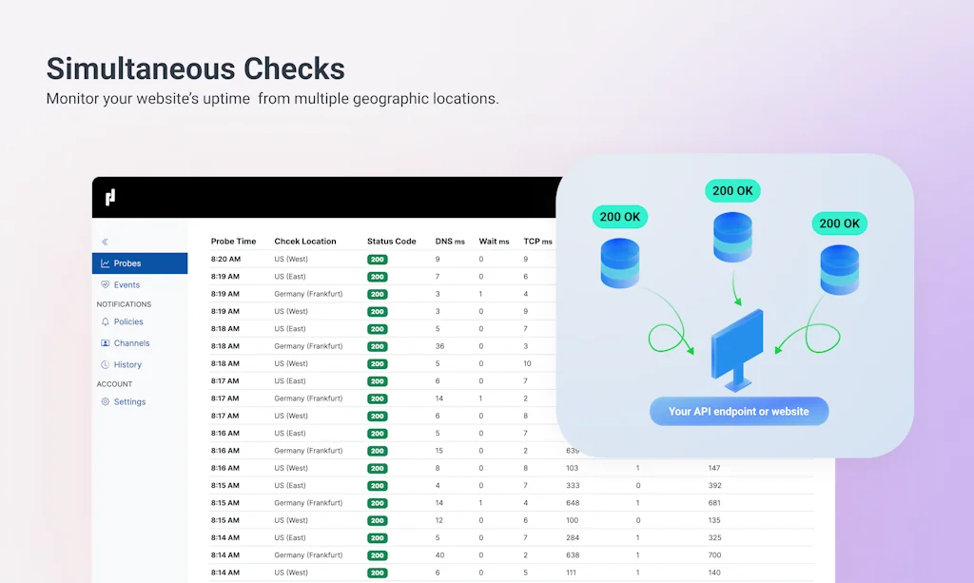This screenshot has width=974, height=583.
Task: Click the Channels icon in sidebar
Action: 105,343
